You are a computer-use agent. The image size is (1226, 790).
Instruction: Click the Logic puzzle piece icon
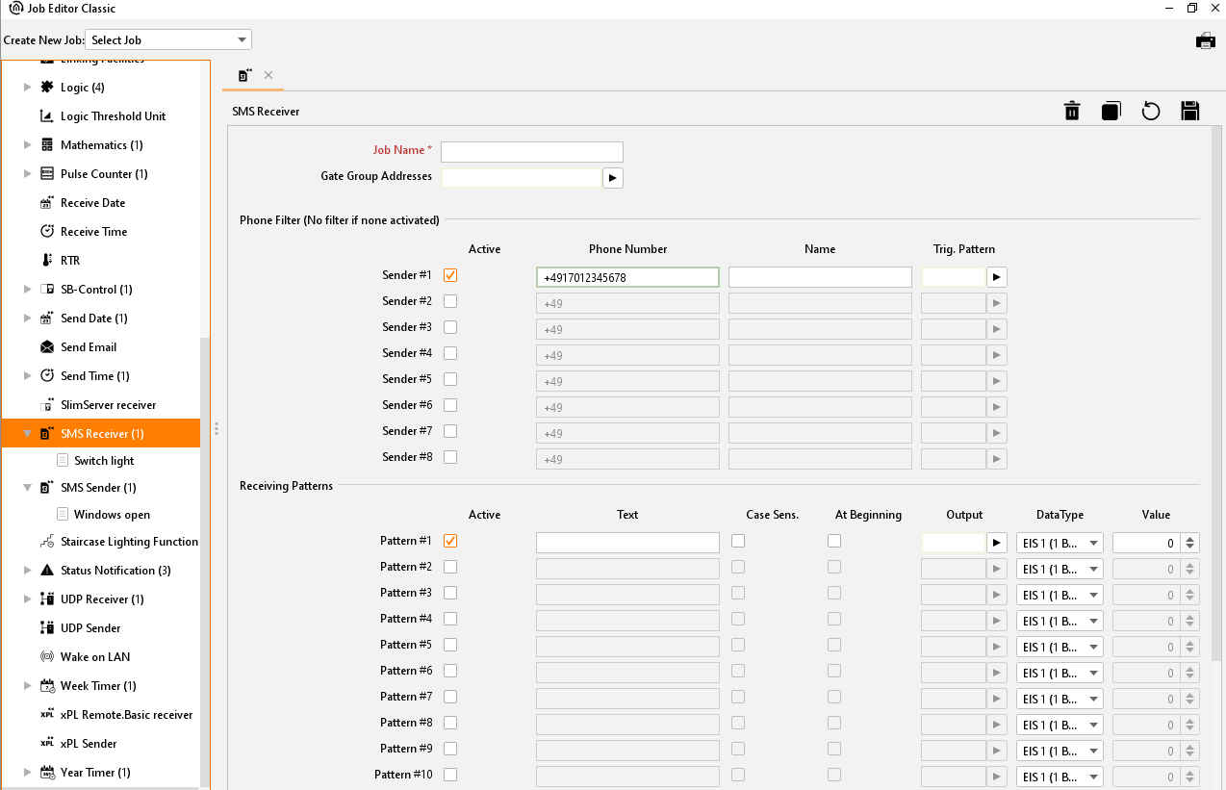(x=46, y=88)
